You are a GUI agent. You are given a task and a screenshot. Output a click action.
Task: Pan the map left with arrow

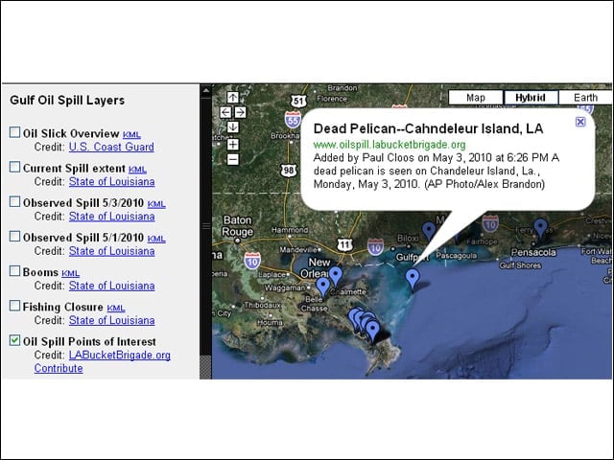tap(225, 113)
